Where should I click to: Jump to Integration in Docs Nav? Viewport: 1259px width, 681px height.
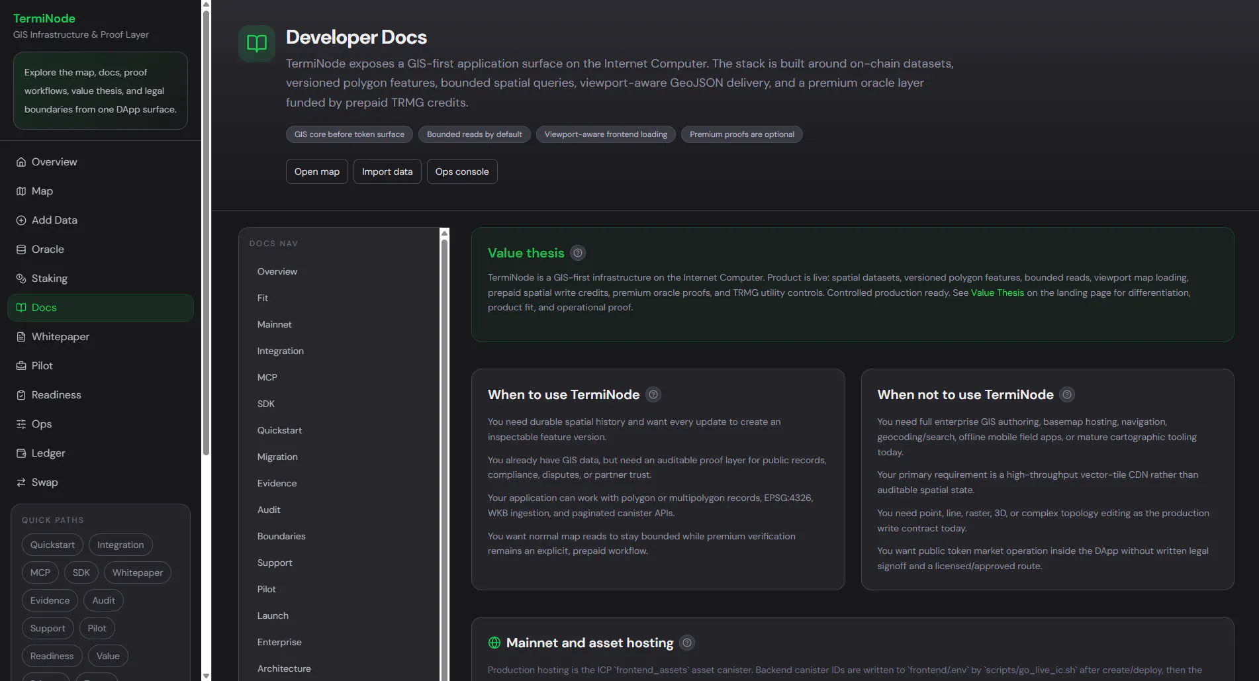pyautogui.click(x=339, y=351)
